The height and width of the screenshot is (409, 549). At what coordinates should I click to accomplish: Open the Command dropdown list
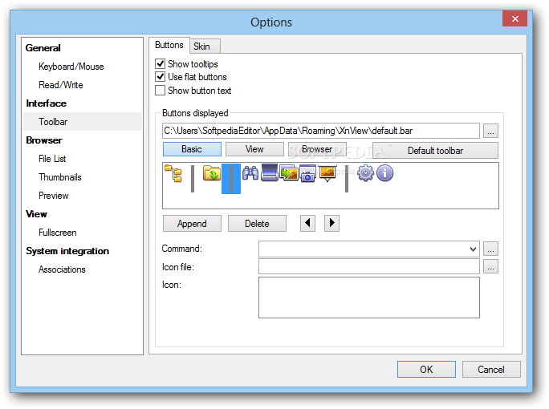pos(473,249)
